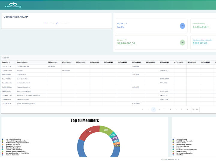Go to previous page of suppliers table
Image resolution: width=216 pixels, height=162 pixels.
(x=148, y=109)
